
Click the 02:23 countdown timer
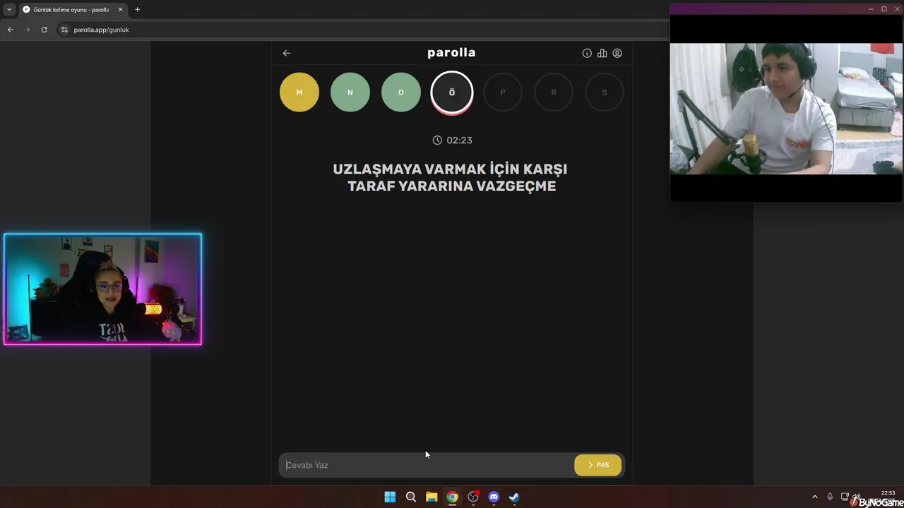tap(452, 140)
